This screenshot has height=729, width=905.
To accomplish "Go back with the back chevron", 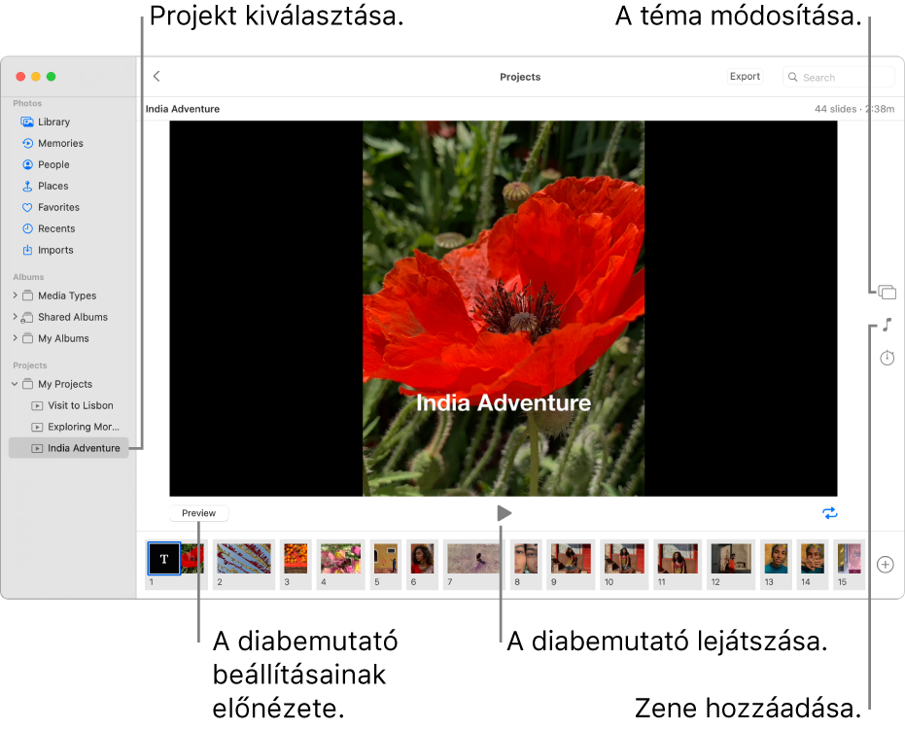I will [x=157, y=76].
